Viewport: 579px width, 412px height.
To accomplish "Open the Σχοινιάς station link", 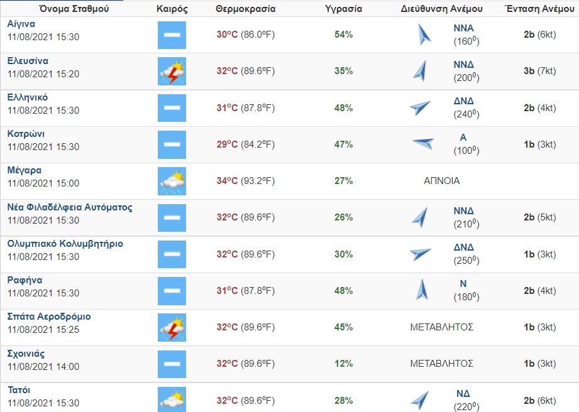I will 26,354.
